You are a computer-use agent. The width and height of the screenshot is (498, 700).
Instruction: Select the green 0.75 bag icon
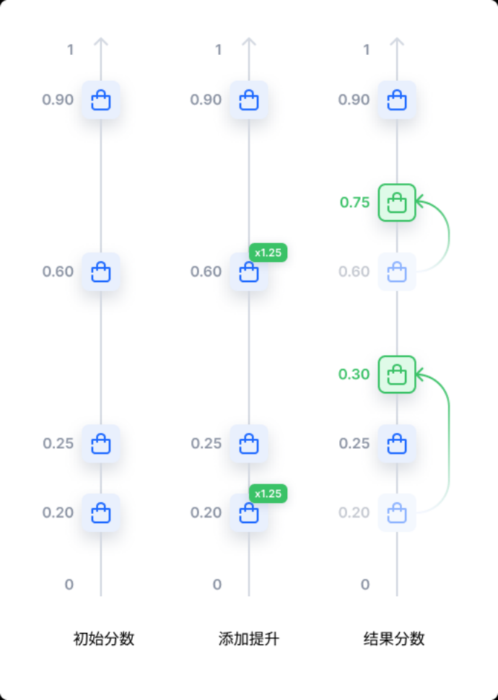397,202
